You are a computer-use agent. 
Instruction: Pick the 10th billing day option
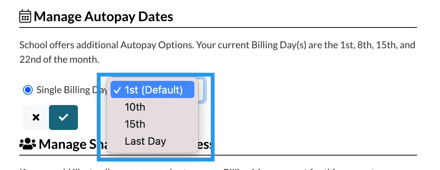click(135, 107)
